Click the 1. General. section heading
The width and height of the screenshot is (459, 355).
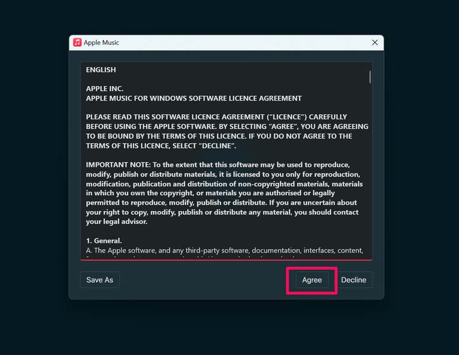[104, 241]
